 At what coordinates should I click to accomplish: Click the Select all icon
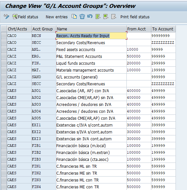[x=98, y=17]
